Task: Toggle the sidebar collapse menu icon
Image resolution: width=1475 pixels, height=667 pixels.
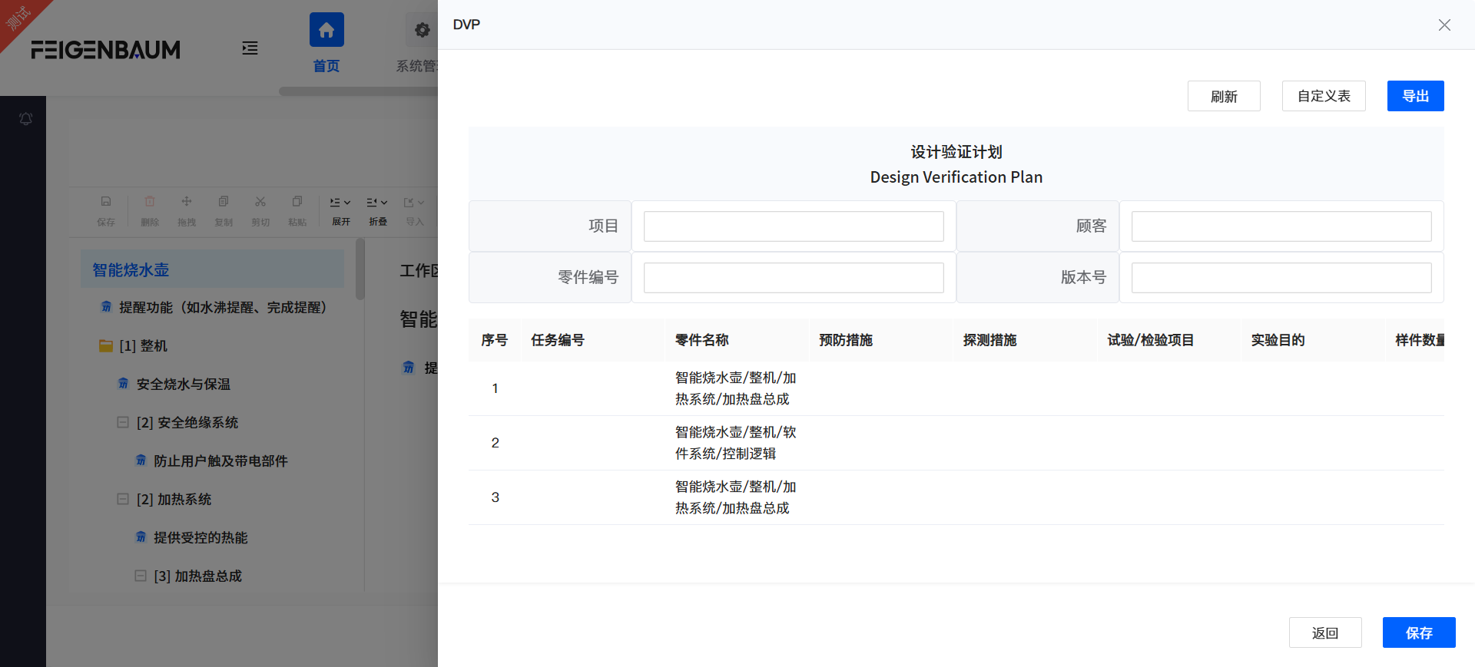Action: 250,48
